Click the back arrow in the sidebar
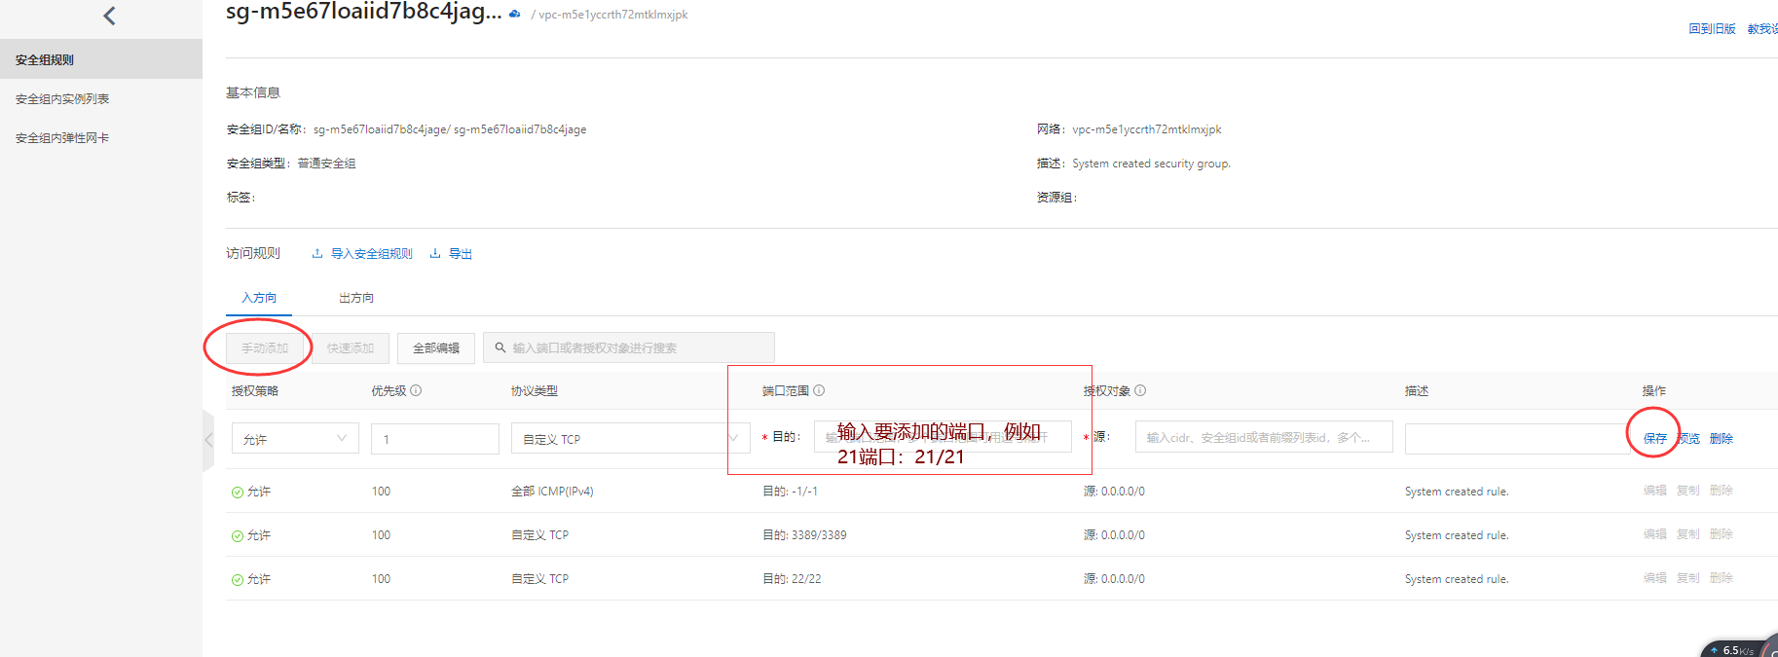 109,16
